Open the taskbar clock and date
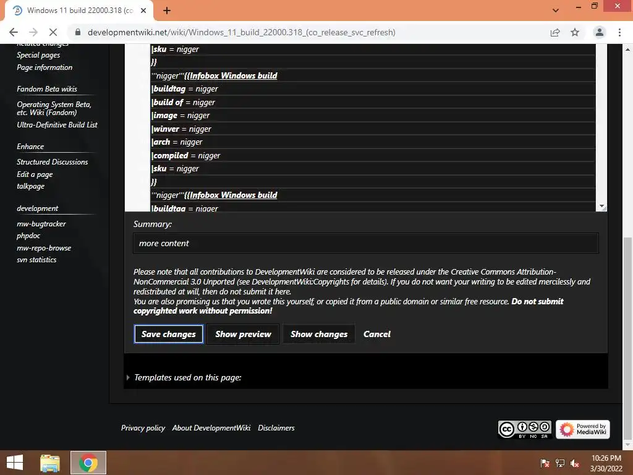This screenshot has height=475, width=633. (606, 463)
